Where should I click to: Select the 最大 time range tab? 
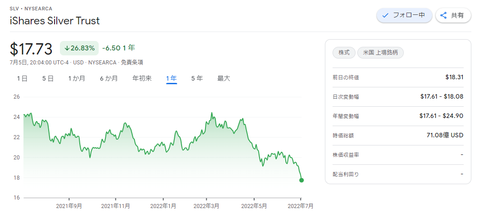[224, 78]
